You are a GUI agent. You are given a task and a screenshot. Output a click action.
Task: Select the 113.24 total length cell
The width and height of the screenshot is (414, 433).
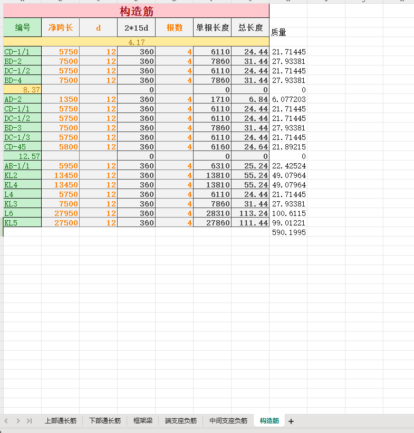[251, 213]
